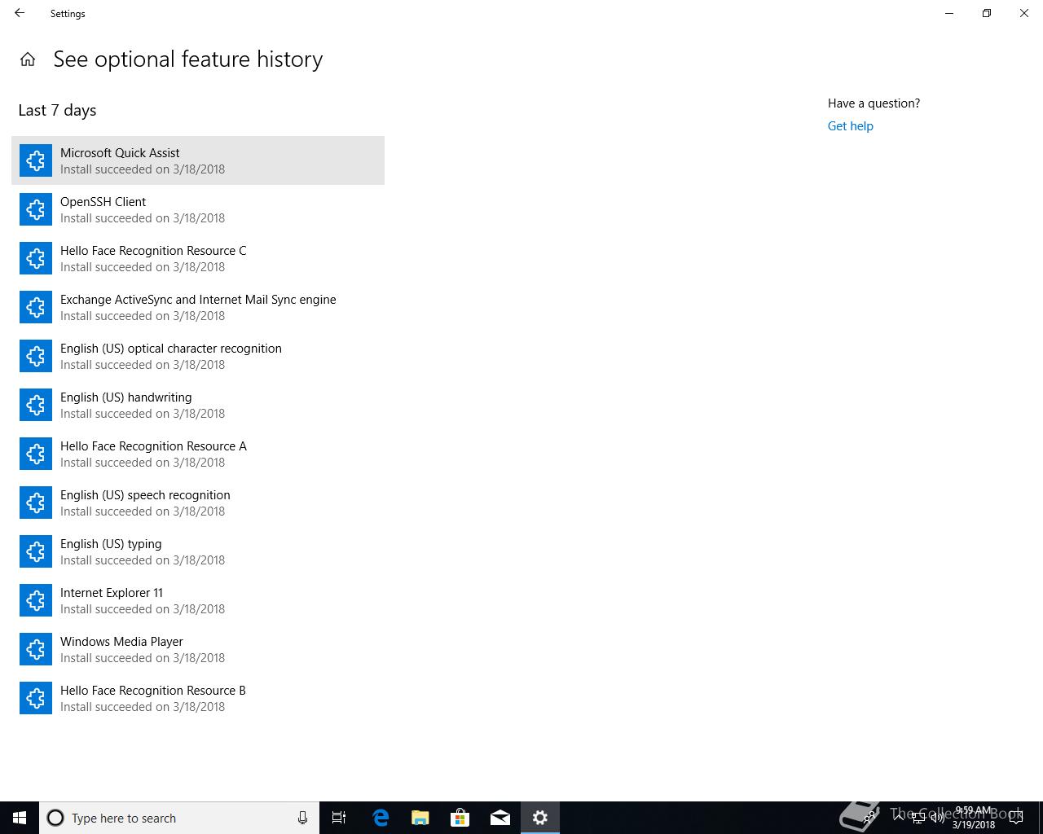
Task: Click the OpenSSH Client puzzle icon
Action: pyautogui.click(x=36, y=209)
